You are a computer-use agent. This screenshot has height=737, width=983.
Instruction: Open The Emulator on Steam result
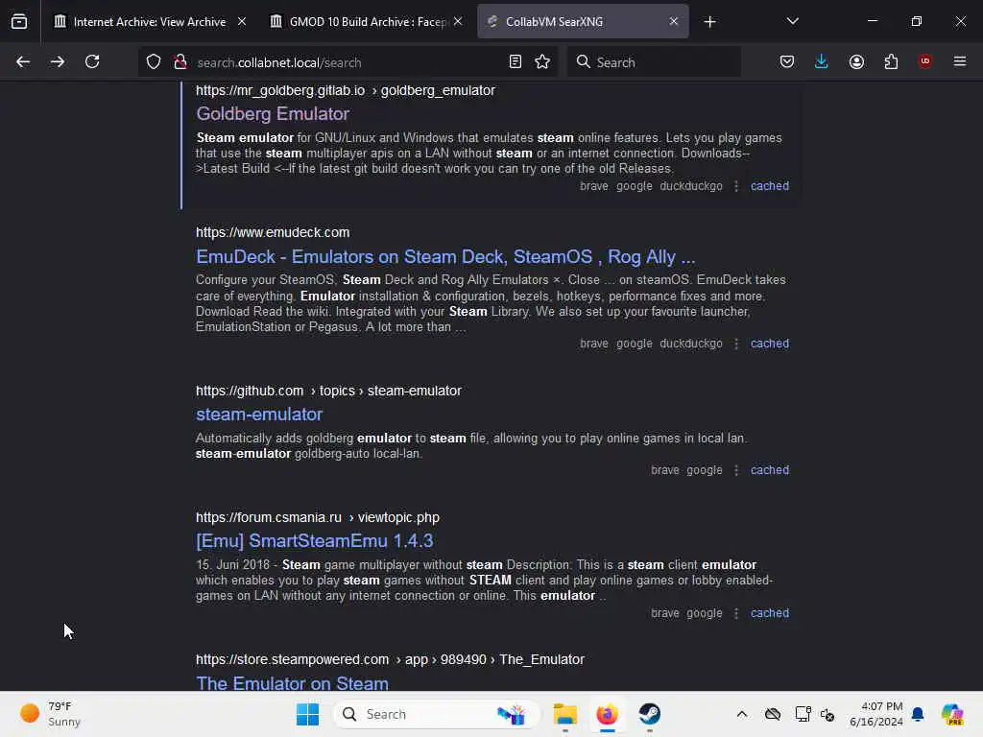[292, 683]
